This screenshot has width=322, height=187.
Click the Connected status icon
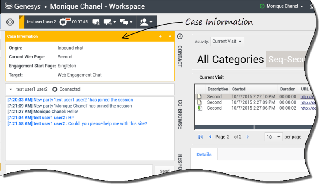coord(55,89)
